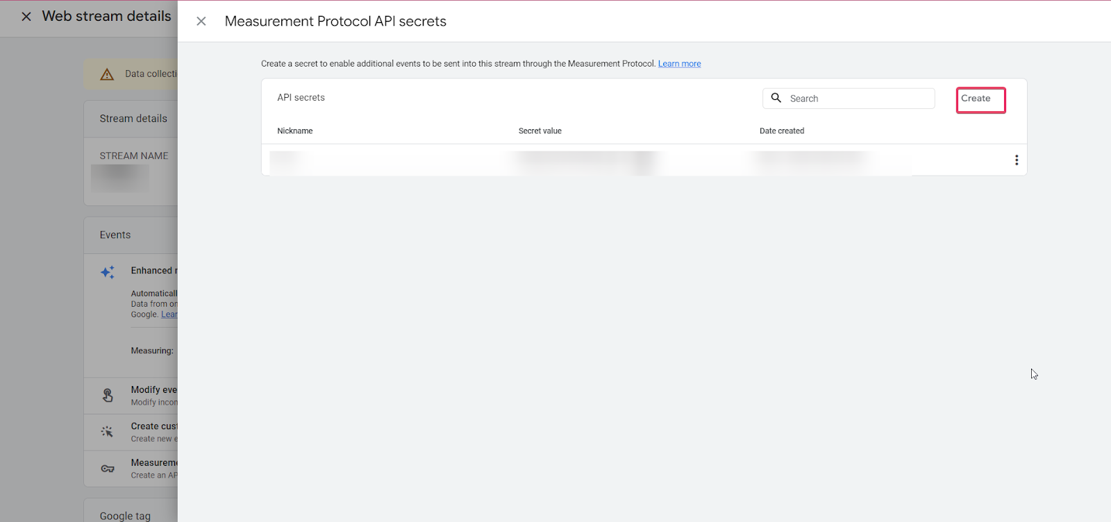
Task: Click the Create custom events cursor icon
Action: pos(107,432)
